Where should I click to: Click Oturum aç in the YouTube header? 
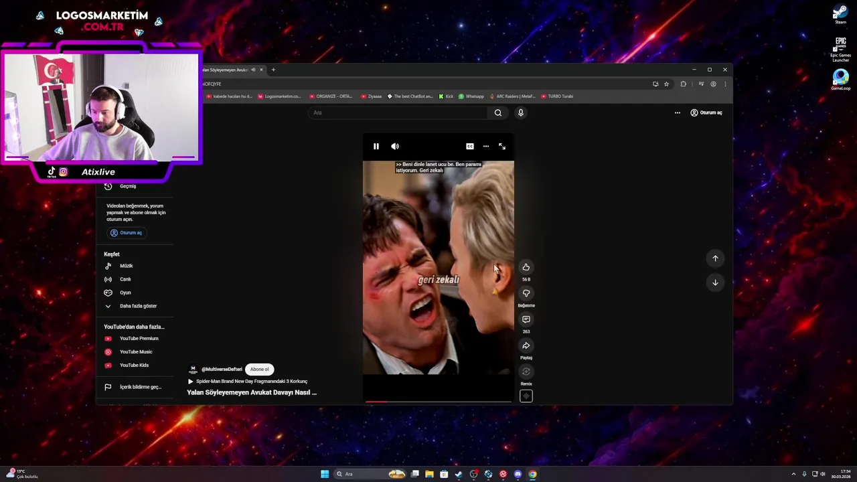[706, 112]
